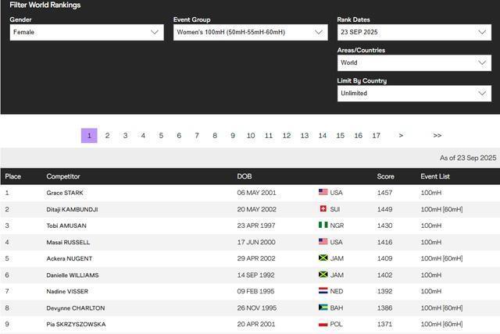Click Ackera NUGENT's Jamaica flag

coord(323,258)
